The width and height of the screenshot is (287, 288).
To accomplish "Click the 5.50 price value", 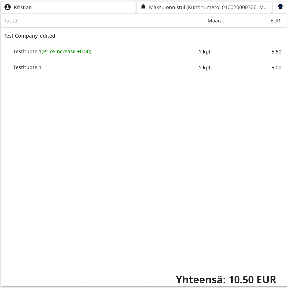I will point(276,52).
